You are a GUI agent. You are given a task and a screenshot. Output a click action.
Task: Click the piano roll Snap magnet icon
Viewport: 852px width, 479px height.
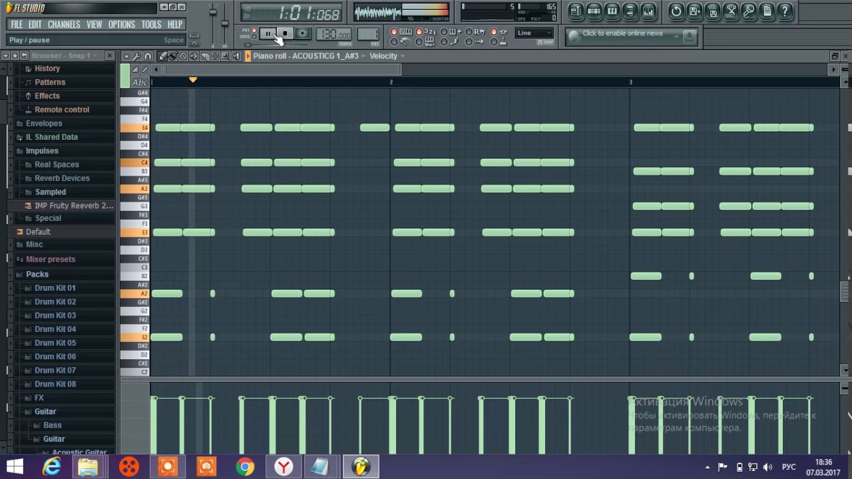[148, 56]
